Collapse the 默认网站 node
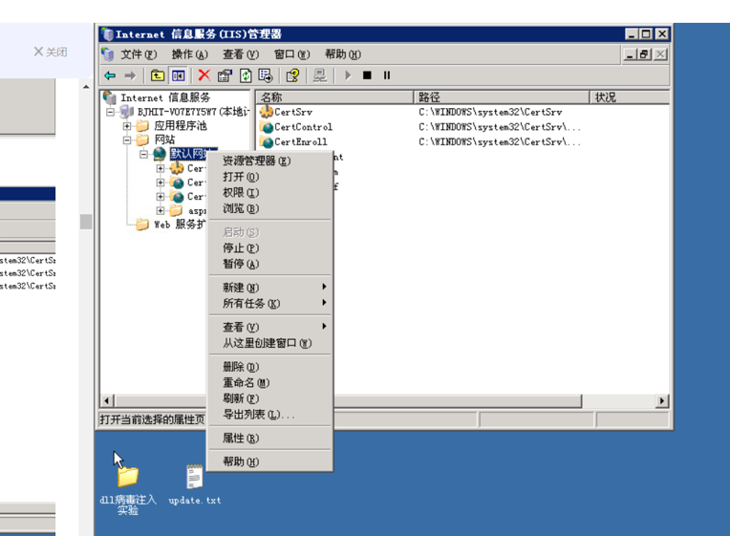 (x=143, y=154)
